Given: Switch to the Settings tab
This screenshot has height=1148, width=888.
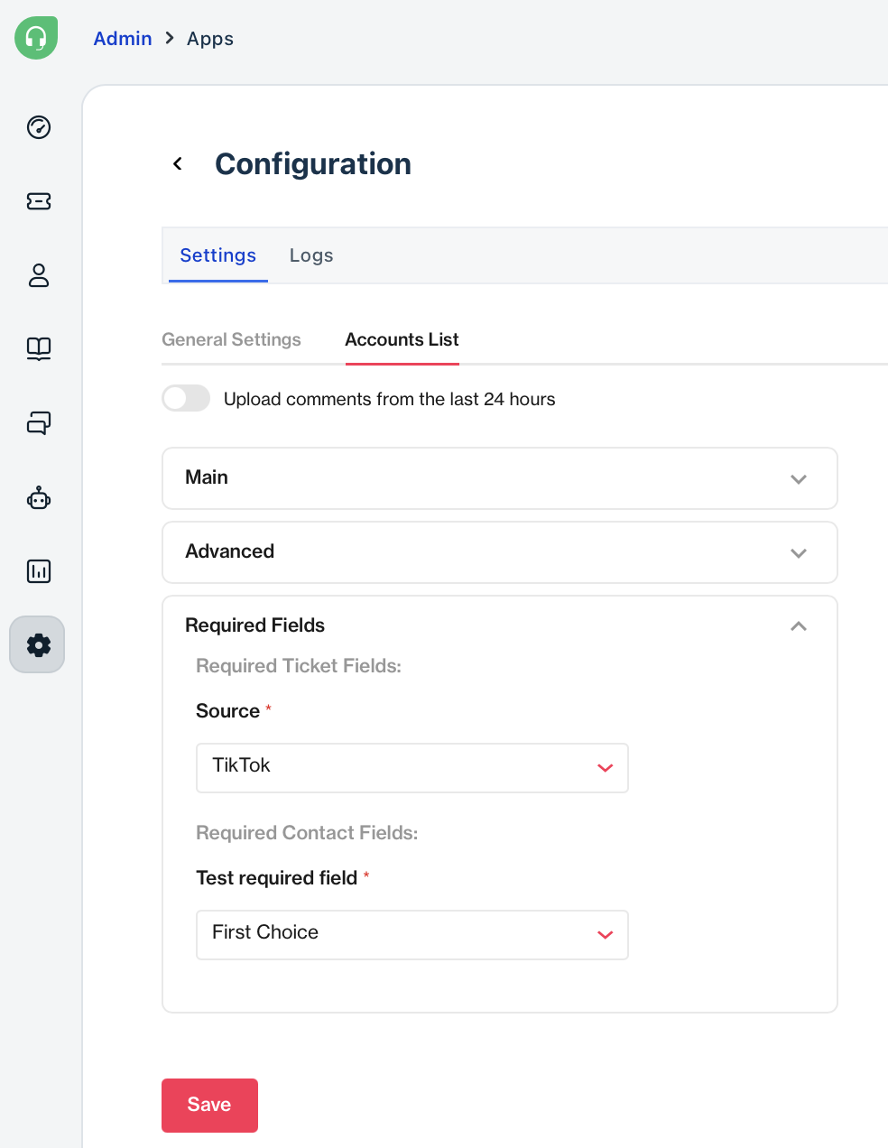Looking at the screenshot, I should point(218,255).
